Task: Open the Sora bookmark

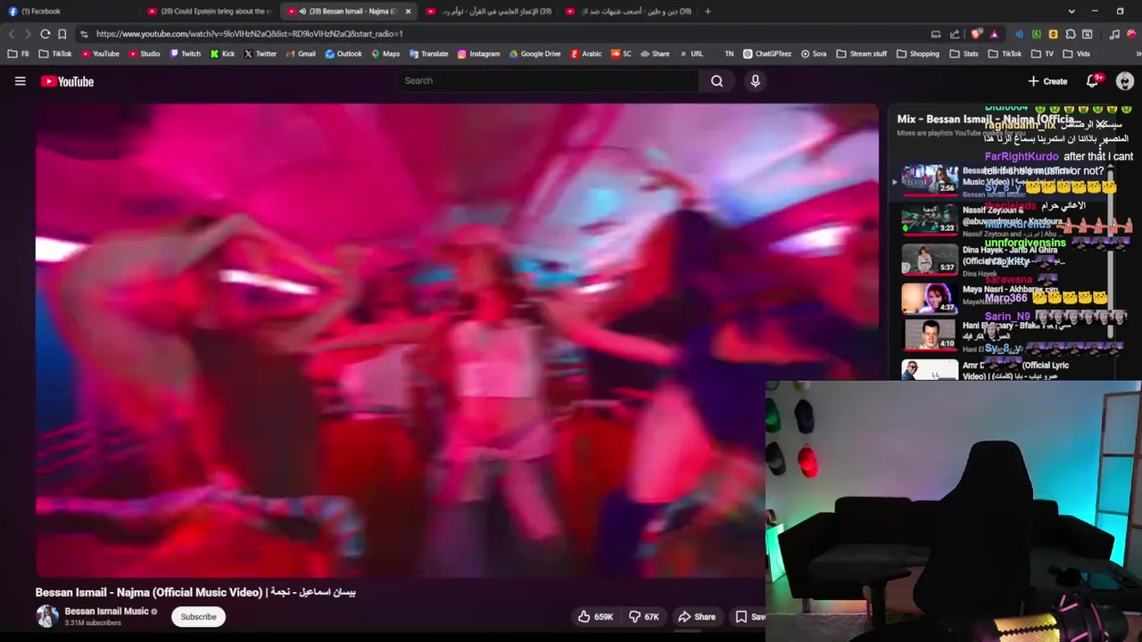Action: coord(814,53)
